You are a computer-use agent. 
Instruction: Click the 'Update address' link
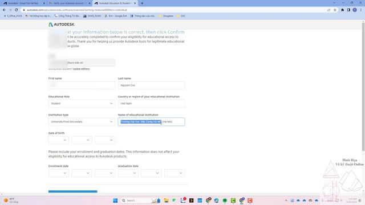[81, 69]
